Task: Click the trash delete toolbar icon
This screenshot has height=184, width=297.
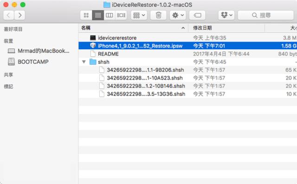Action: pos(158,15)
